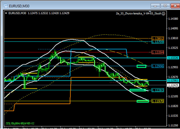Click the ZZ6 indicator label at bottom left
The image size is (180, 129).
point(20,123)
